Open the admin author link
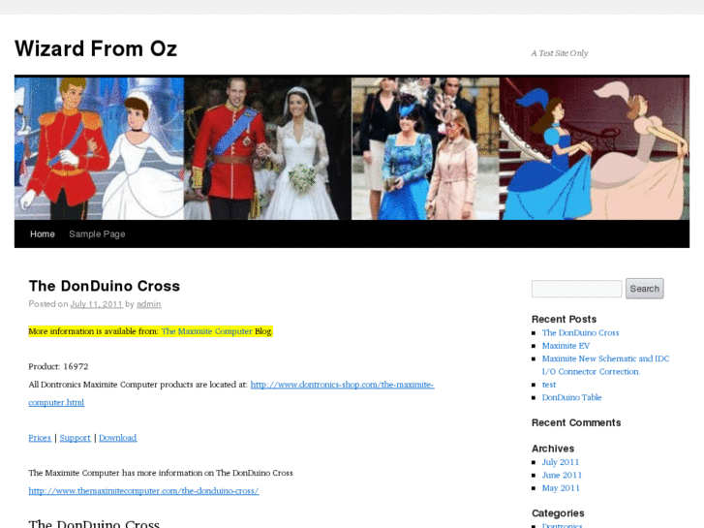The height and width of the screenshot is (528, 704). tap(148, 304)
